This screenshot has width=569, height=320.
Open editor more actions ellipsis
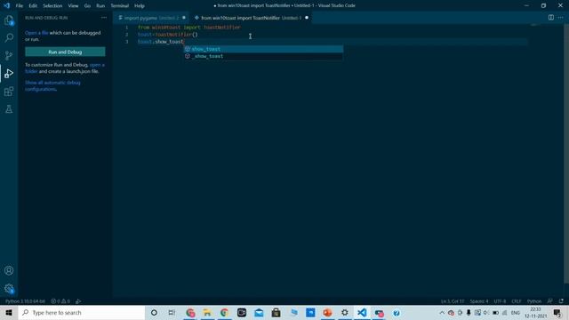click(561, 18)
